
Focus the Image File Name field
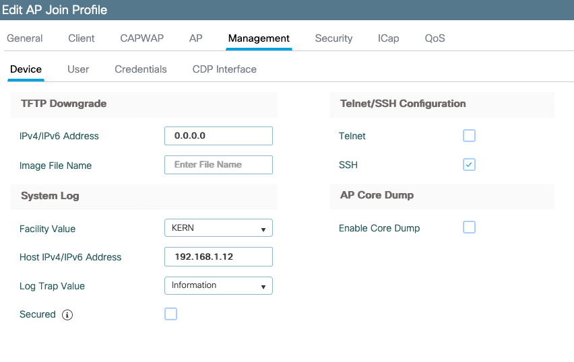click(x=218, y=165)
